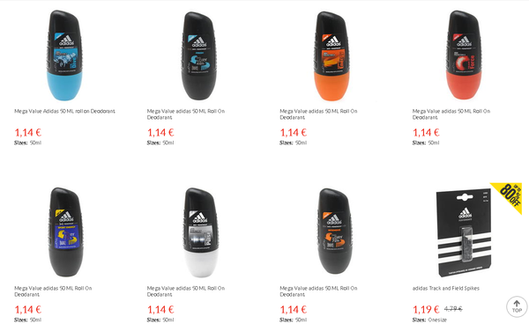Screen dimensions: 529x324
Task: Click the 1,14 € price under the blue-bottomed deodorant
Action: click(27, 132)
